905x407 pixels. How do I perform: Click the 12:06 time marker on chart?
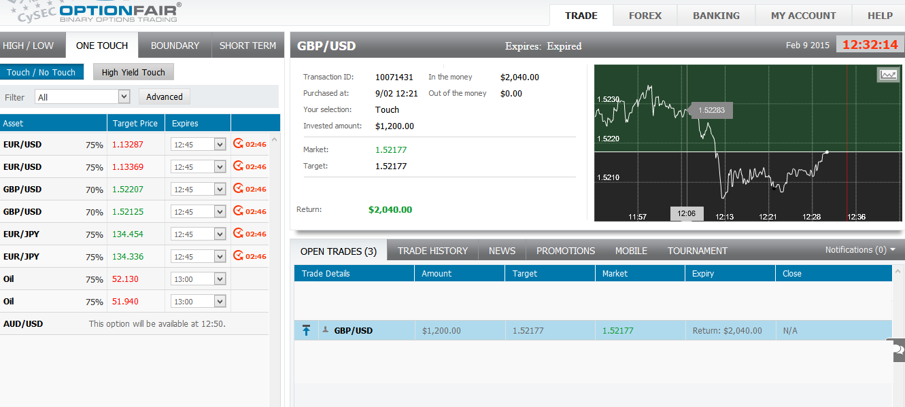point(687,214)
